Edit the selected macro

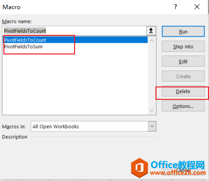(x=183, y=61)
